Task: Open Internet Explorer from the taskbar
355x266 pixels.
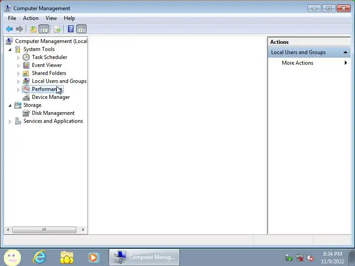Action: (39, 257)
